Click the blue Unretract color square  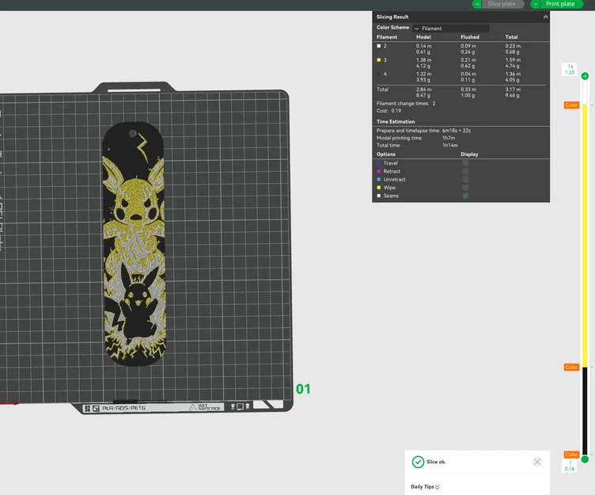pyautogui.click(x=379, y=180)
